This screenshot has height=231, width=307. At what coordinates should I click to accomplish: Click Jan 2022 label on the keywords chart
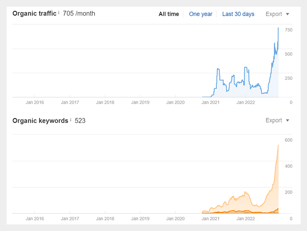[246, 219]
